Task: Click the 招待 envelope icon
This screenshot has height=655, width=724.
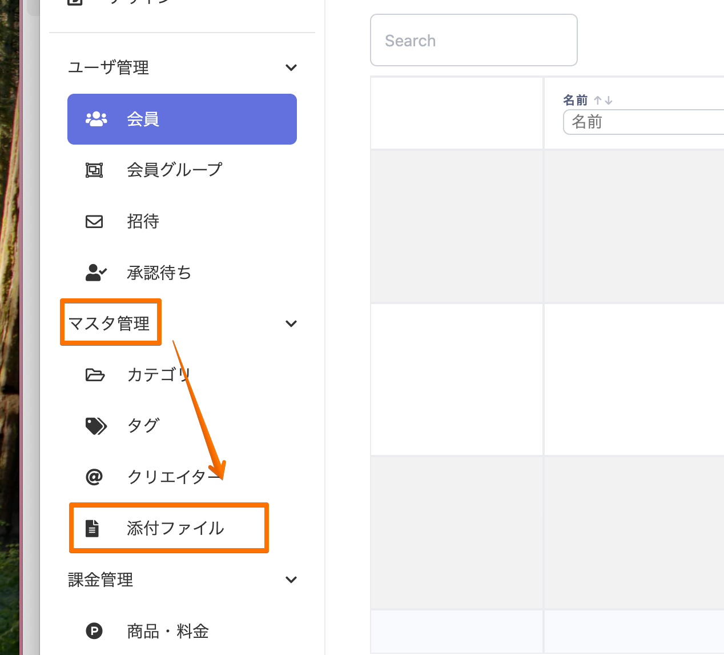Action: [x=94, y=221]
